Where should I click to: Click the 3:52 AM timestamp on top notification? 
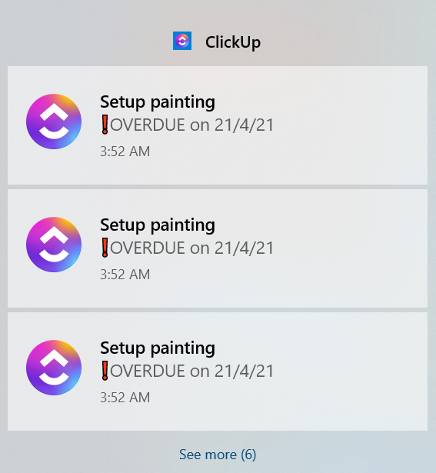pos(125,152)
